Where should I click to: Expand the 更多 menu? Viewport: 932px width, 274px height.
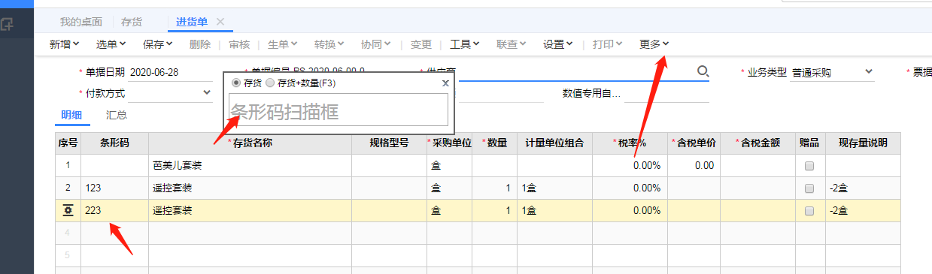(x=654, y=44)
